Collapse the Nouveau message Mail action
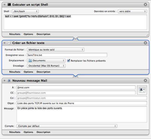Viewport: 151px width, 139px height. 5,81
